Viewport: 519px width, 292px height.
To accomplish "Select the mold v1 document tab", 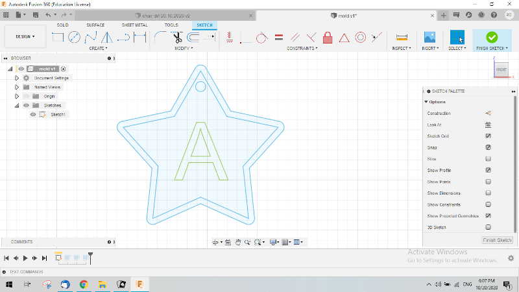I will click(346, 16).
